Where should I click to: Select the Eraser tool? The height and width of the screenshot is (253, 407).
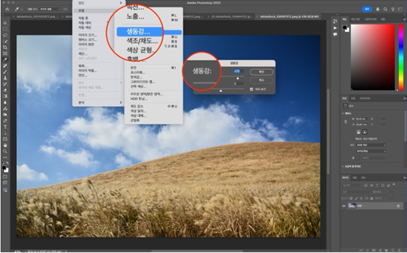tap(5, 90)
